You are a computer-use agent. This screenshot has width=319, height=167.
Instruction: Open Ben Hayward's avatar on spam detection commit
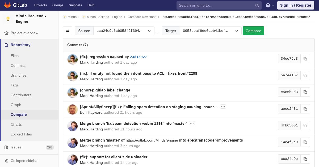click(x=73, y=110)
